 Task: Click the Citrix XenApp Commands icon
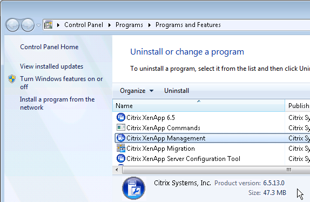click(x=121, y=127)
